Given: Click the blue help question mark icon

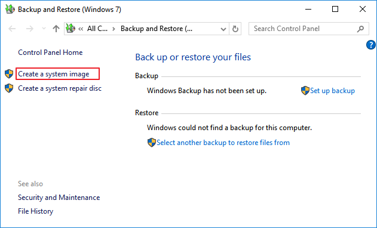Looking at the screenshot, I should pos(371,45).
